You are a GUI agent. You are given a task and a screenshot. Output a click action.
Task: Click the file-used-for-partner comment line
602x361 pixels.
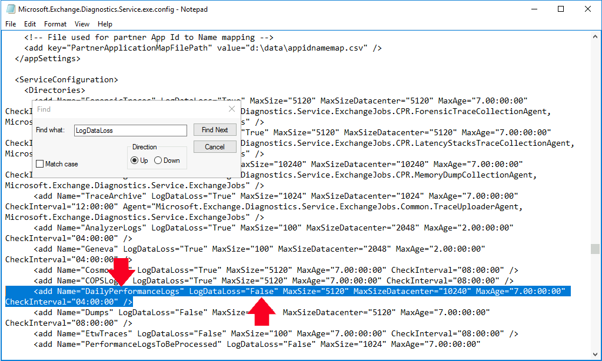click(x=148, y=38)
